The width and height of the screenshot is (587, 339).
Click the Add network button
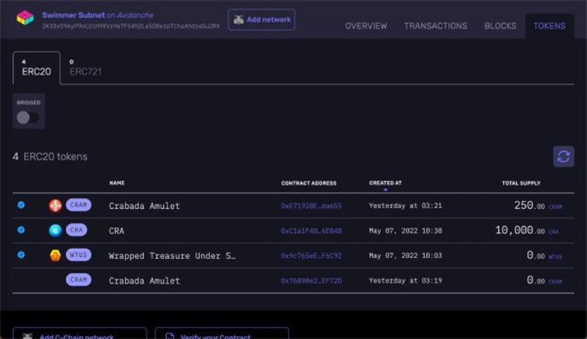click(261, 19)
